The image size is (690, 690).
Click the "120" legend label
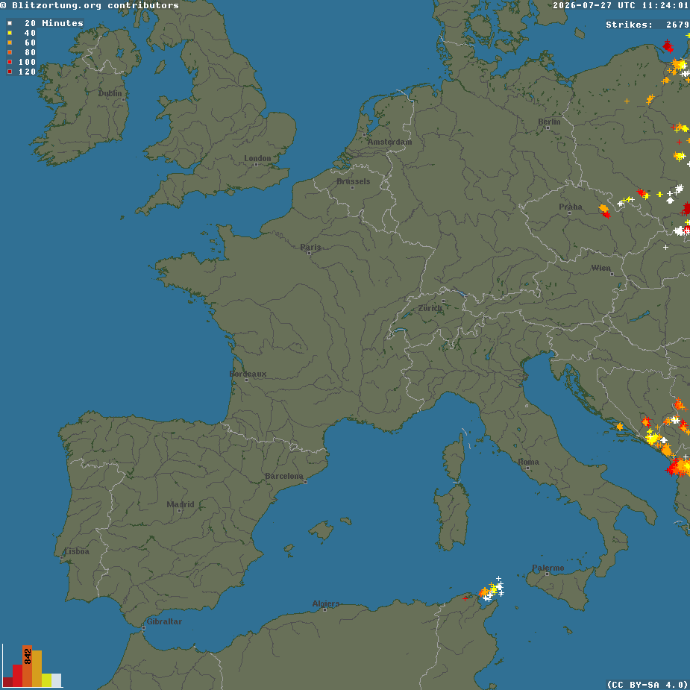(27, 72)
